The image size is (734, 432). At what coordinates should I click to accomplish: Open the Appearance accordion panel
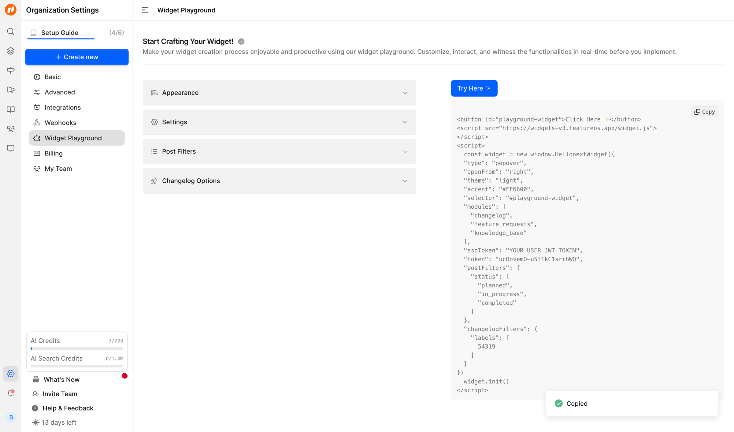(279, 93)
